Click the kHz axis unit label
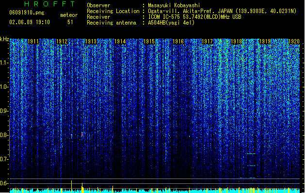Screen dimensions: 305x193 4,39
